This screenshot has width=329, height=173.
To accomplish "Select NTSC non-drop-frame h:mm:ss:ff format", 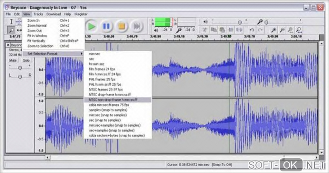I will [118, 100].
